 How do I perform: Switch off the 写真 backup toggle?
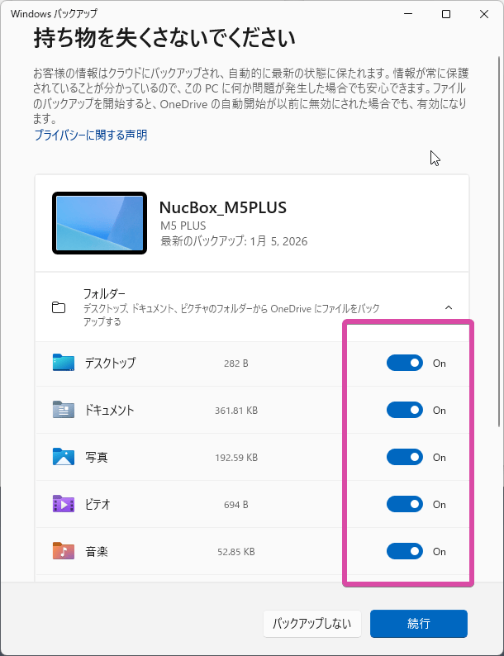point(404,457)
